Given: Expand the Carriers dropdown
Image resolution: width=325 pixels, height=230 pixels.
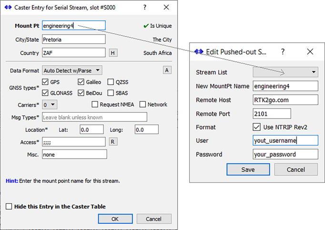Looking at the screenshot, I should tap(50, 104).
